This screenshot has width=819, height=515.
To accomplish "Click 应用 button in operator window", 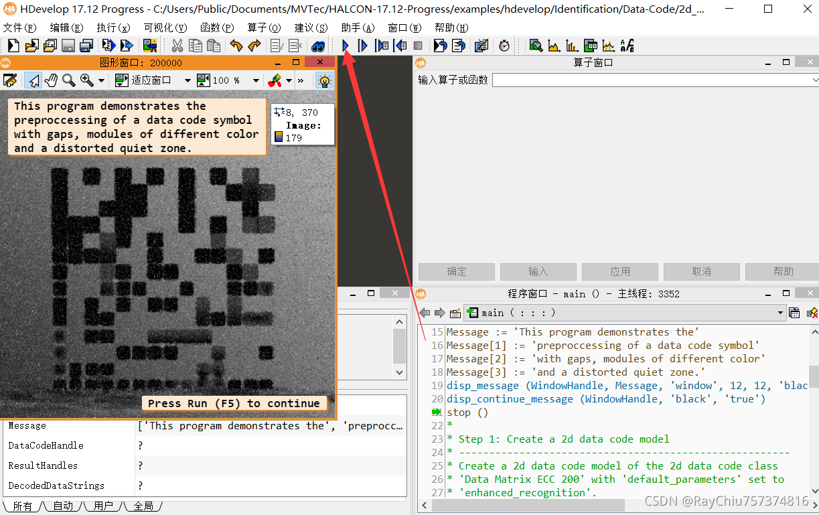I will pyautogui.click(x=620, y=271).
